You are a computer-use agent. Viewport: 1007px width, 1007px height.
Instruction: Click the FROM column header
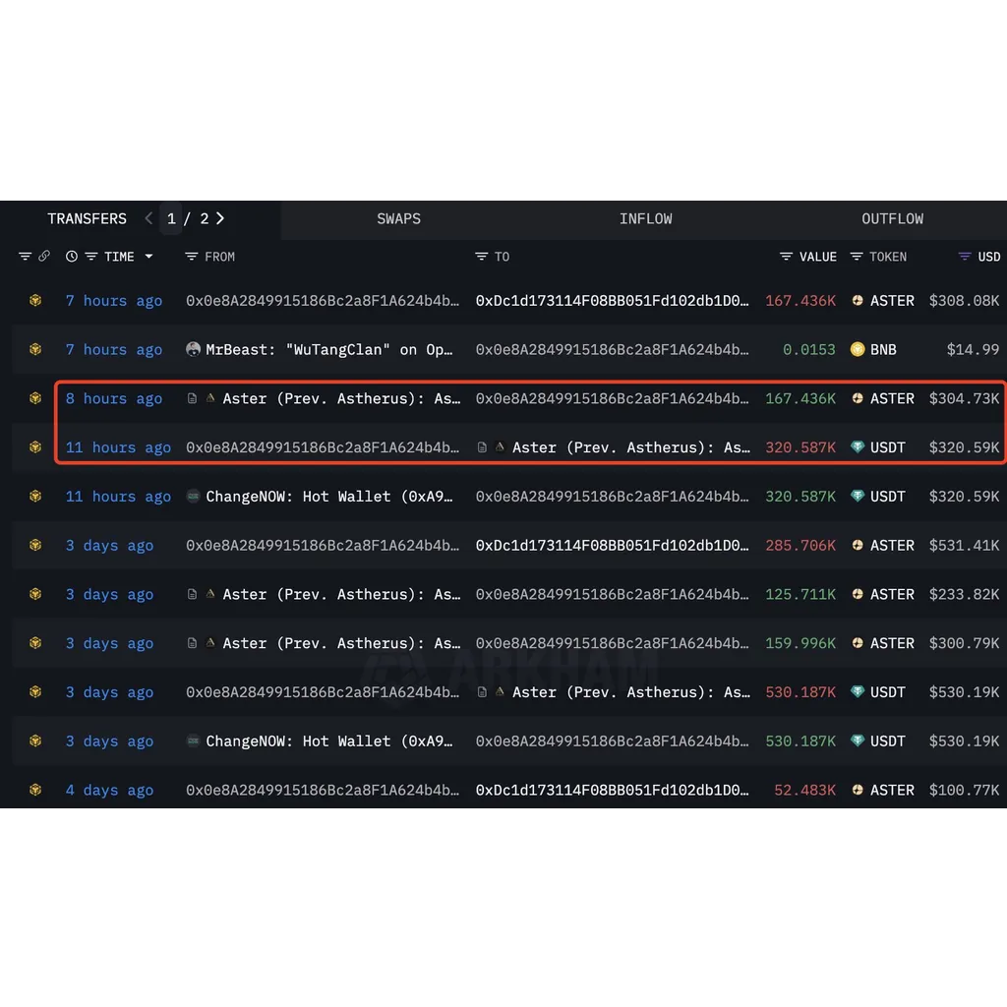pyautogui.click(x=219, y=257)
